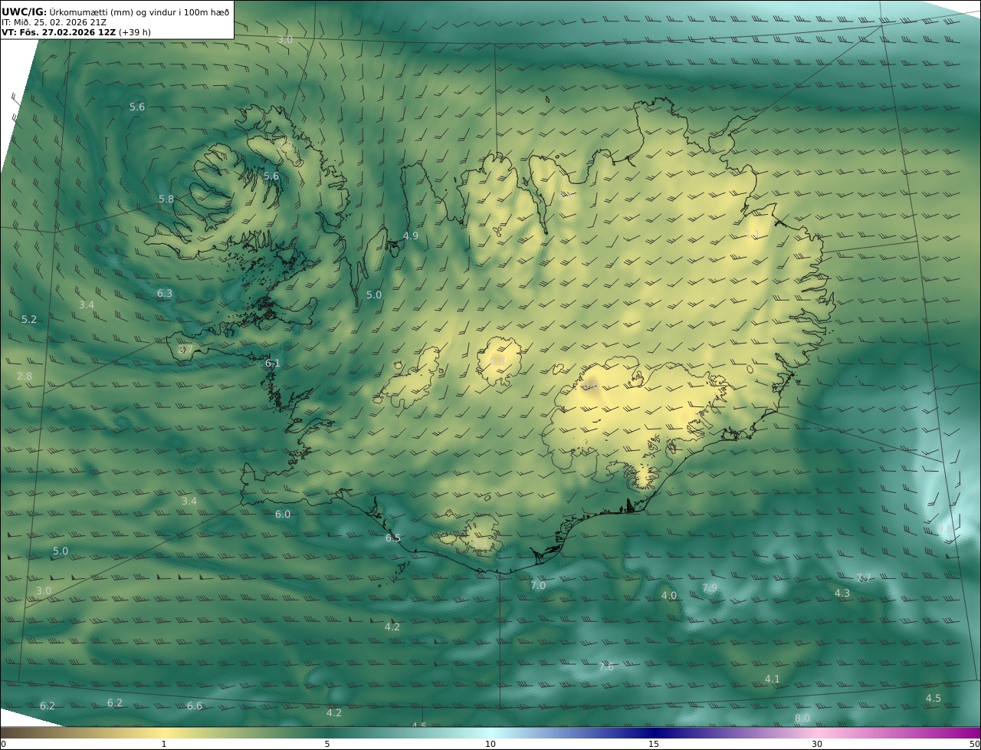Click the '8.0' value label
Screen dimensions: 981x750
[802, 718]
